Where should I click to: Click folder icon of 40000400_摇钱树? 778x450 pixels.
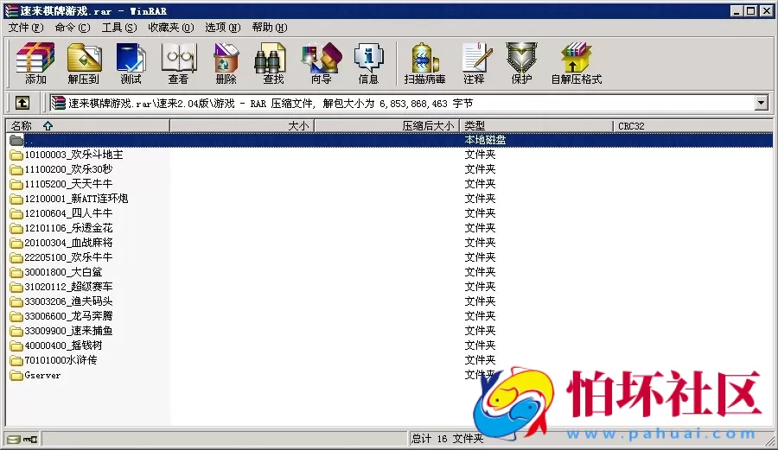[16, 346]
